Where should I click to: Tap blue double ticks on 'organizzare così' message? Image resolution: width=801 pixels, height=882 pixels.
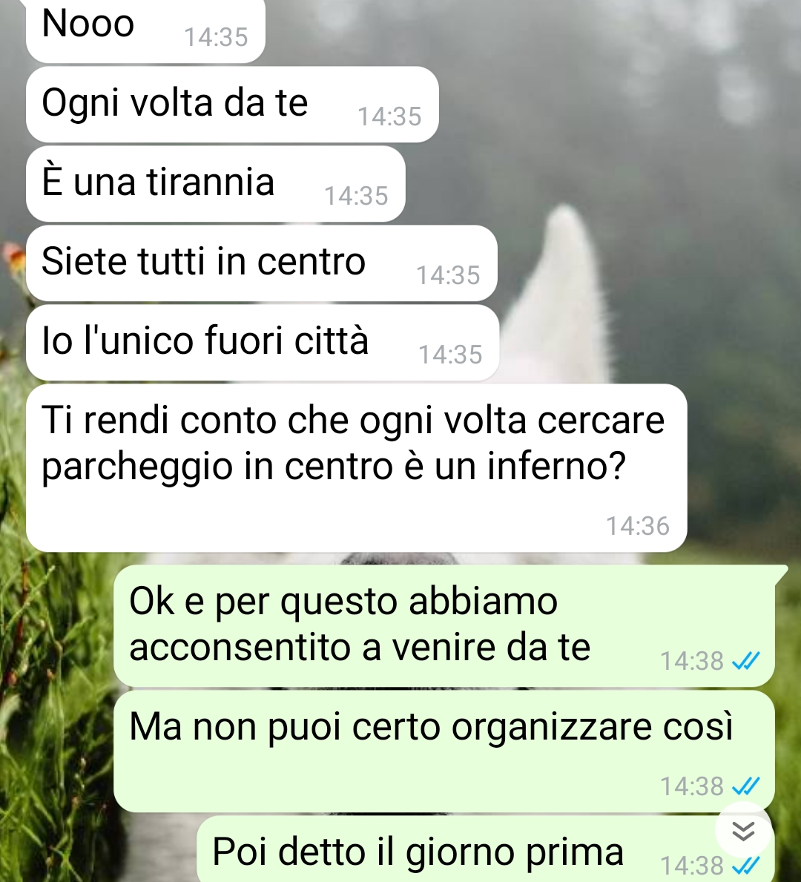tap(746, 786)
